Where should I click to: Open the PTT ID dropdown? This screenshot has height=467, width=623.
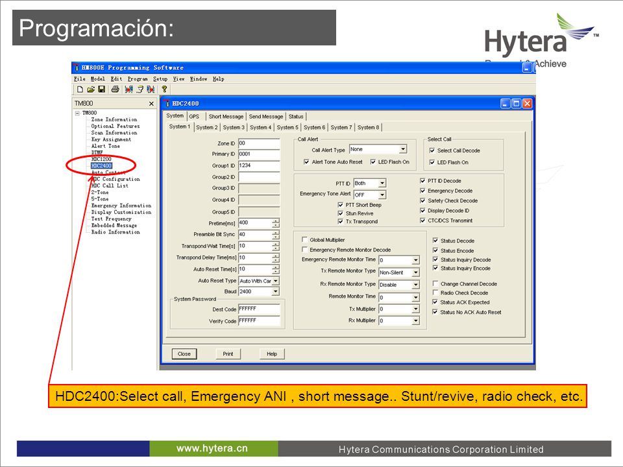coord(382,183)
